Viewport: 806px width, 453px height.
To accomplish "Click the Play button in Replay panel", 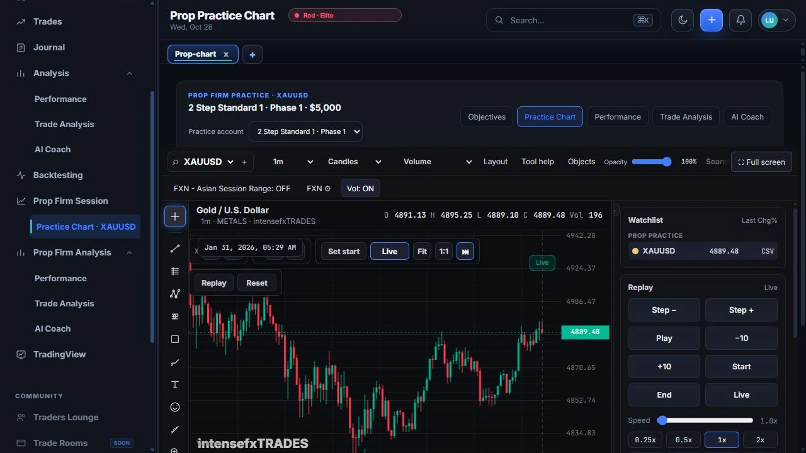I will click(664, 338).
